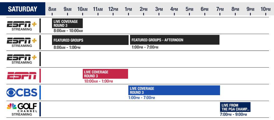
Task: Click the red ESPN Live Coverage block
Action: click(x=105, y=74)
